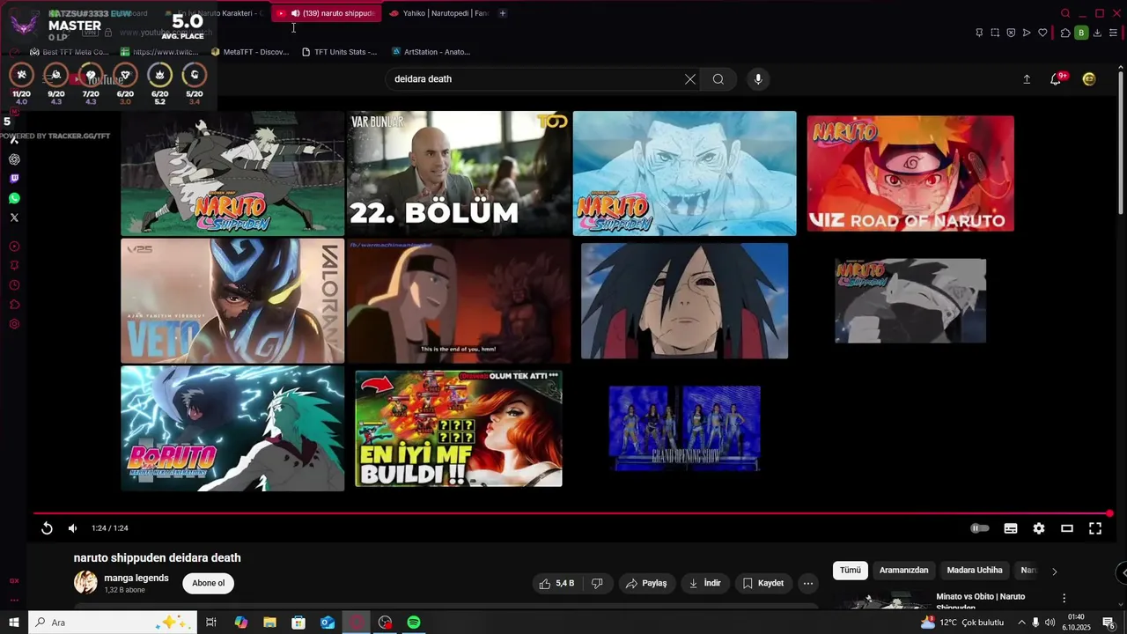Open File Explorer from the taskbar
The height and width of the screenshot is (634, 1127).
point(269,623)
